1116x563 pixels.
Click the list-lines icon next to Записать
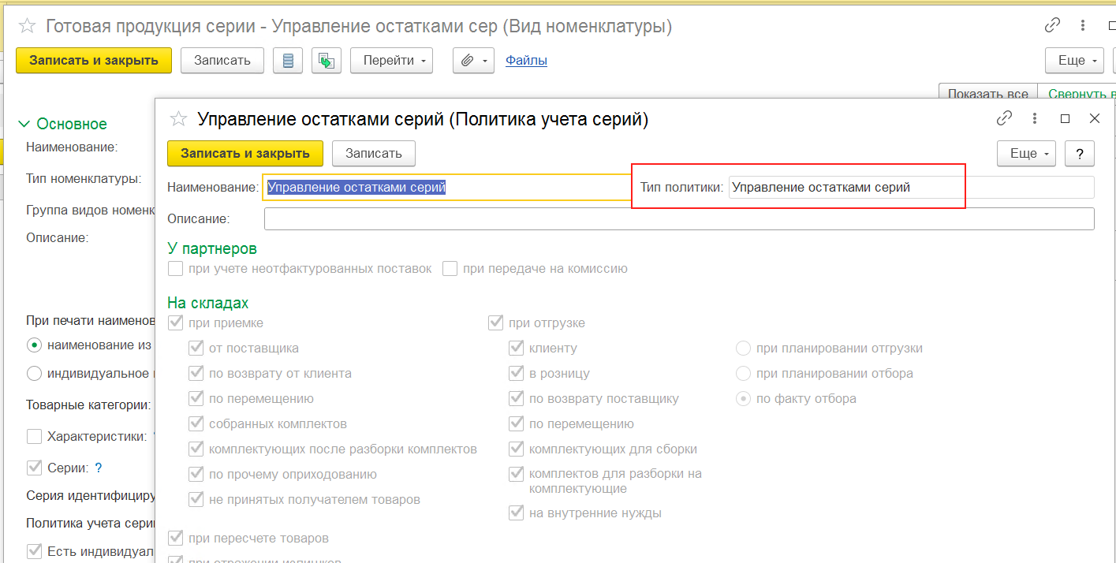point(288,61)
